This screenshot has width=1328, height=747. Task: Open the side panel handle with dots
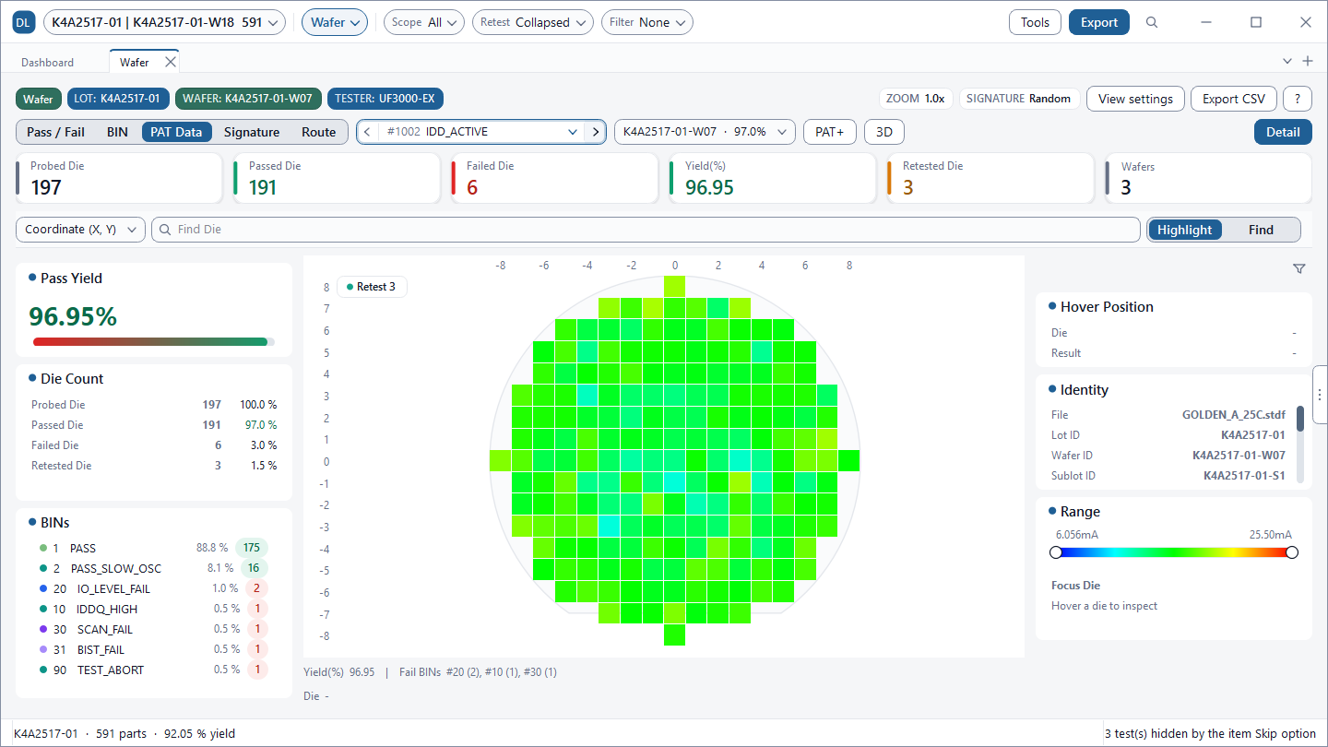[1321, 394]
